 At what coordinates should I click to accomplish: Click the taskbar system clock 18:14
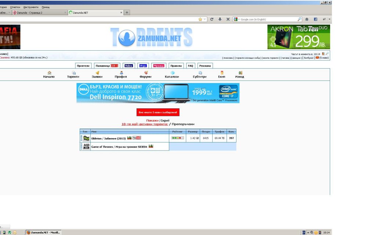tap(326, 232)
